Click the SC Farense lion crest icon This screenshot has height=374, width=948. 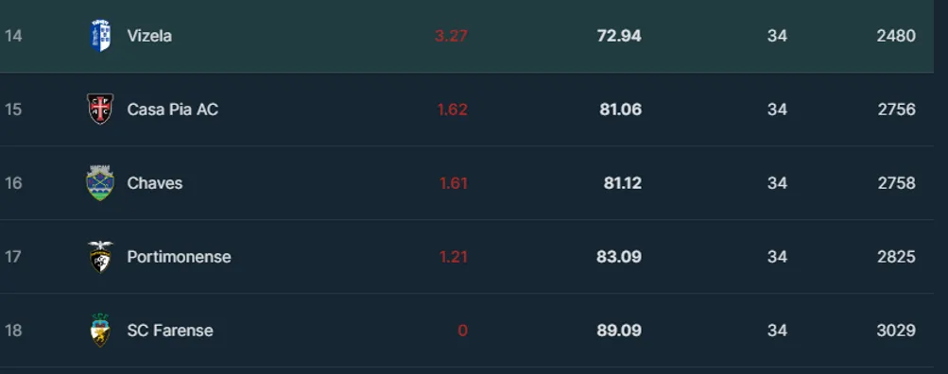click(x=100, y=331)
